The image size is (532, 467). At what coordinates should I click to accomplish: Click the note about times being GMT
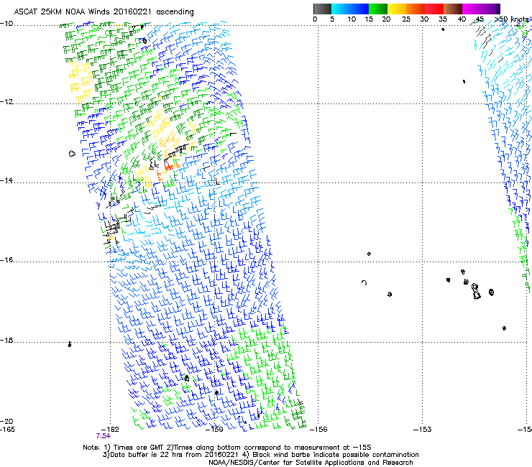tap(227, 448)
